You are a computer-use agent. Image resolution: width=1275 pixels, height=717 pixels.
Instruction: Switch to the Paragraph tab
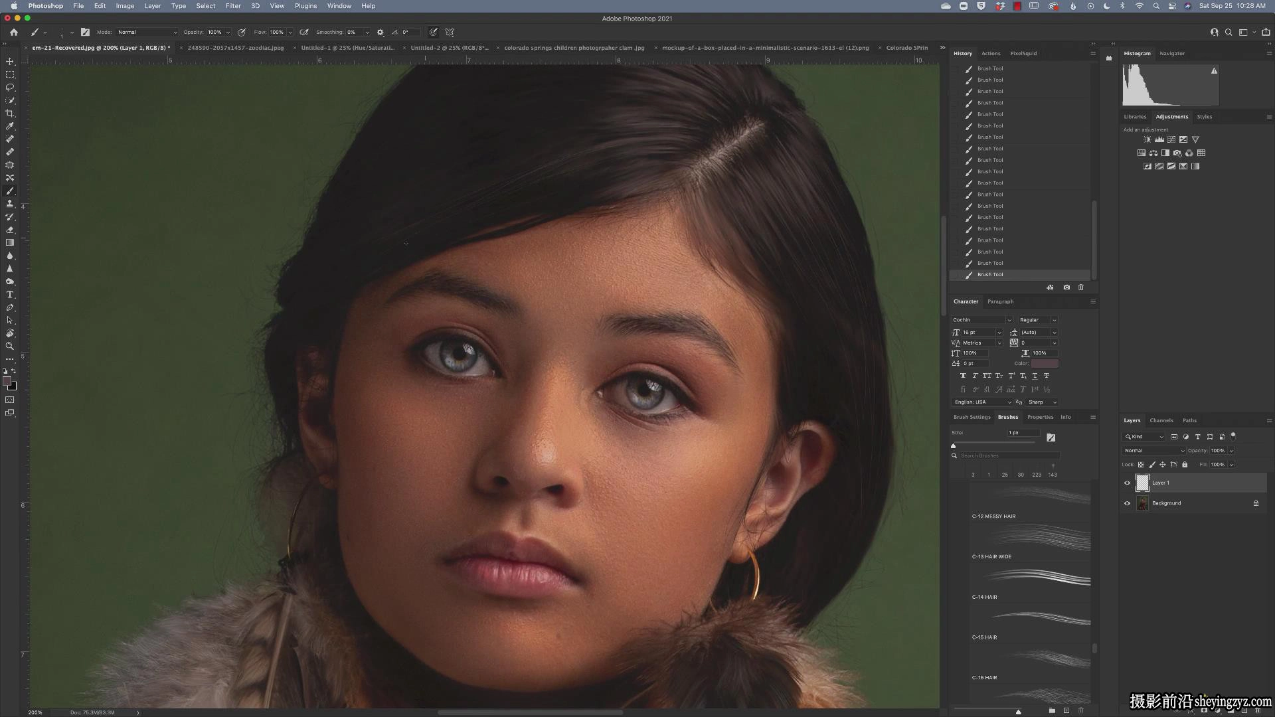tap(1000, 301)
